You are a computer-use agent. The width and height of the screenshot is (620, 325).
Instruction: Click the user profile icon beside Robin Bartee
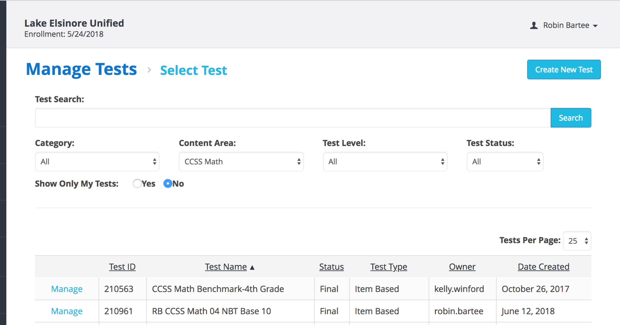[534, 25]
